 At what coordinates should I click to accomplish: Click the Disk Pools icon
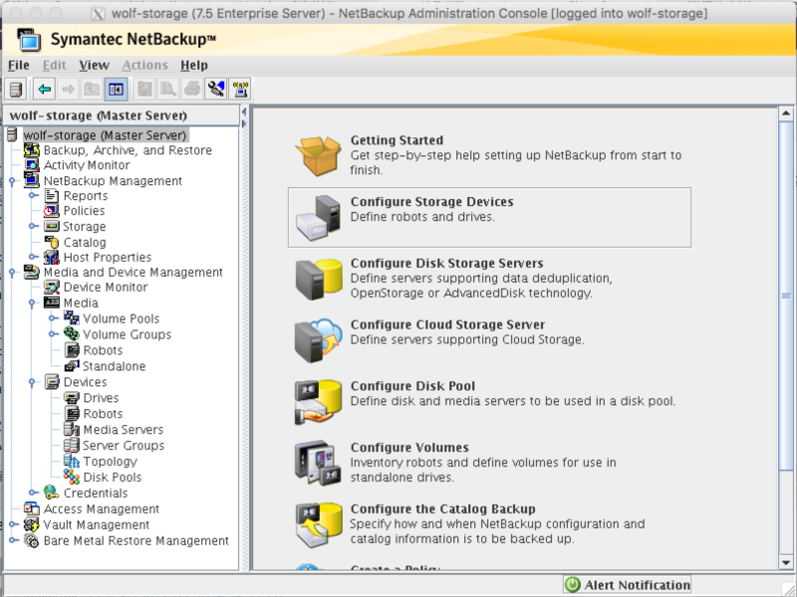click(x=71, y=477)
